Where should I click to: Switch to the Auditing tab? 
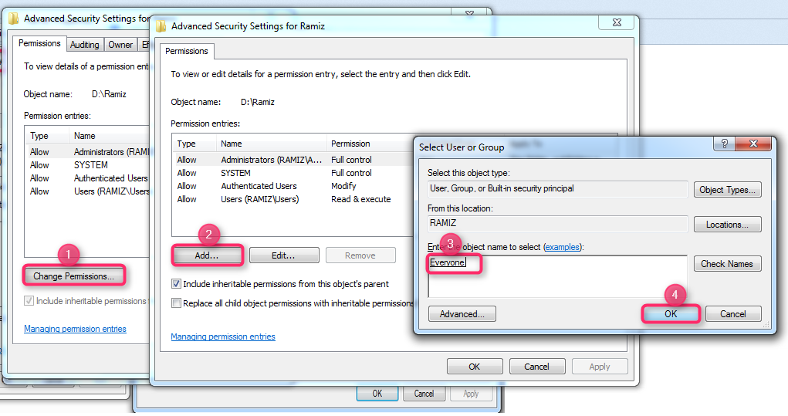84,45
